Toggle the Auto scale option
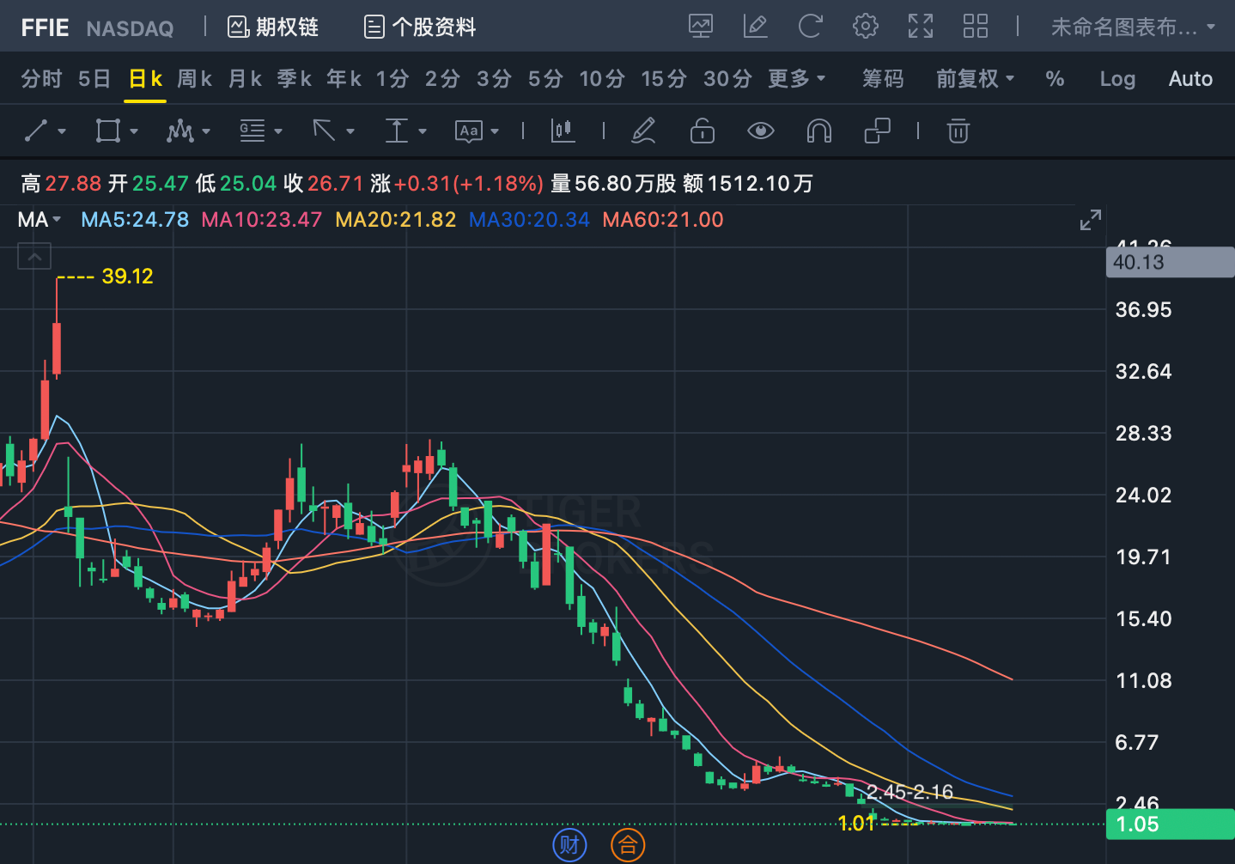 [x=1190, y=79]
